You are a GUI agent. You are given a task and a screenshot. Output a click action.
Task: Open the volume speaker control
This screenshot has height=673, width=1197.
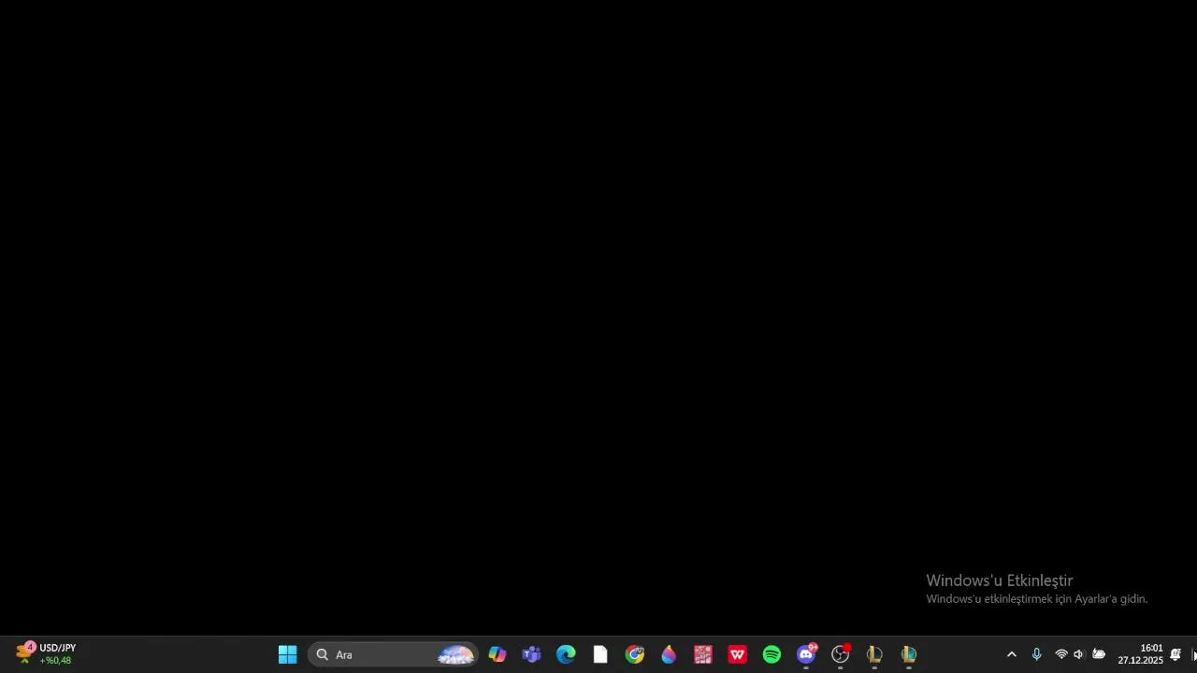point(1078,654)
